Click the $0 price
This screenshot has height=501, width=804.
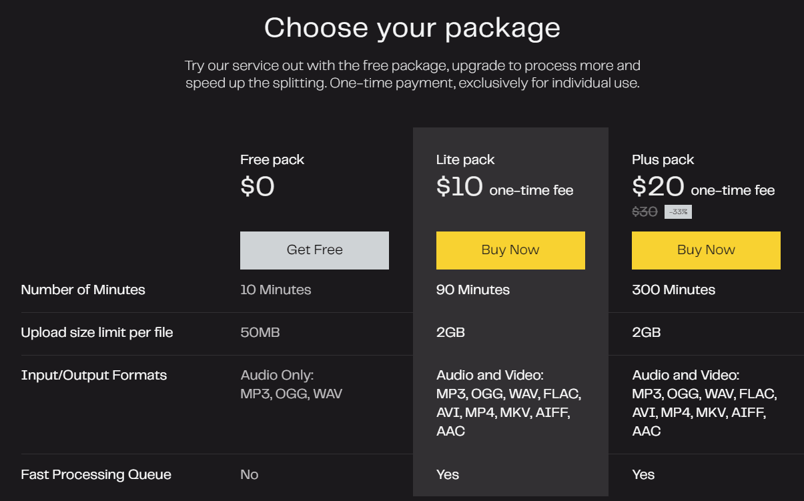pos(258,187)
